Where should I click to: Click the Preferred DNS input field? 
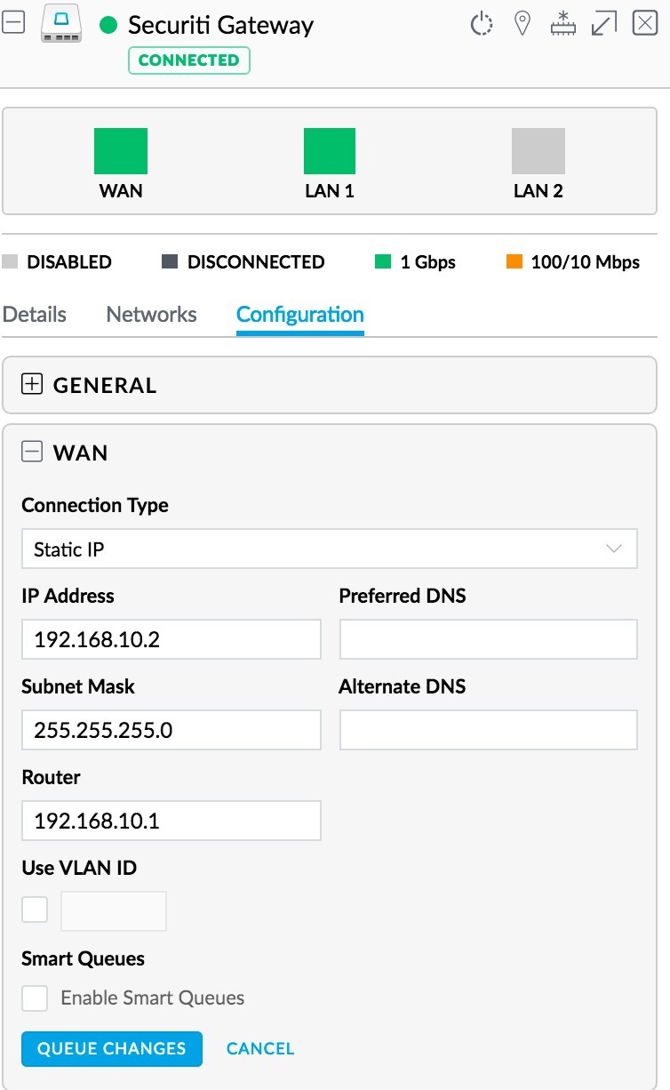coord(488,639)
